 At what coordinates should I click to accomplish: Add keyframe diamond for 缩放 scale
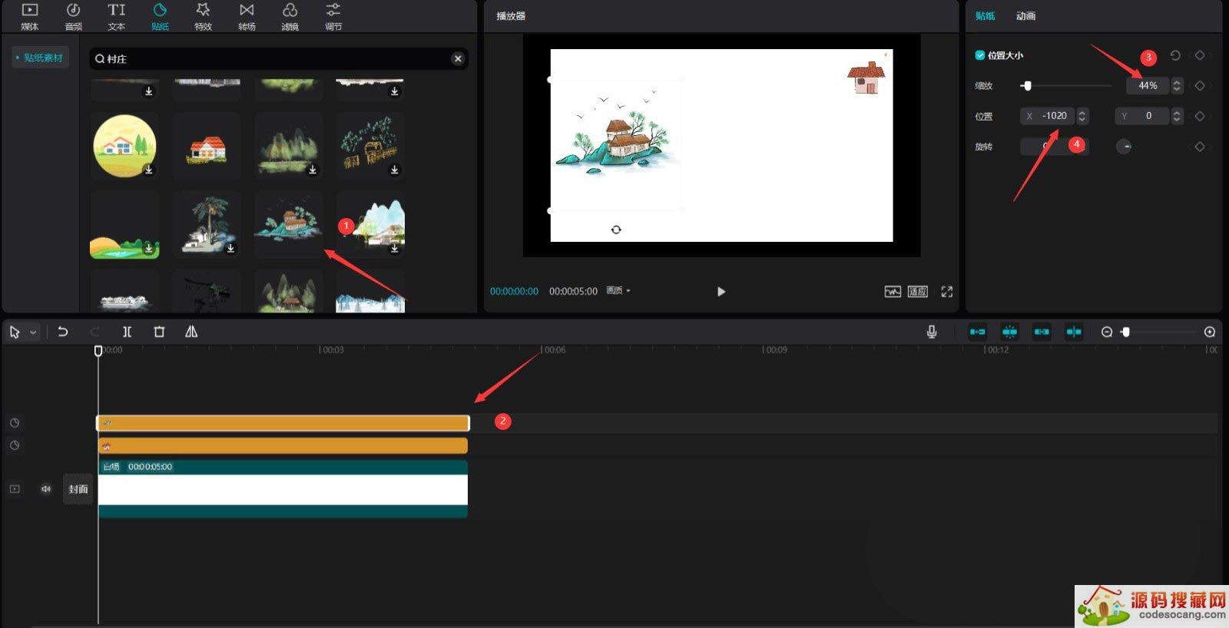pyautogui.click(x=1200, y=86)
